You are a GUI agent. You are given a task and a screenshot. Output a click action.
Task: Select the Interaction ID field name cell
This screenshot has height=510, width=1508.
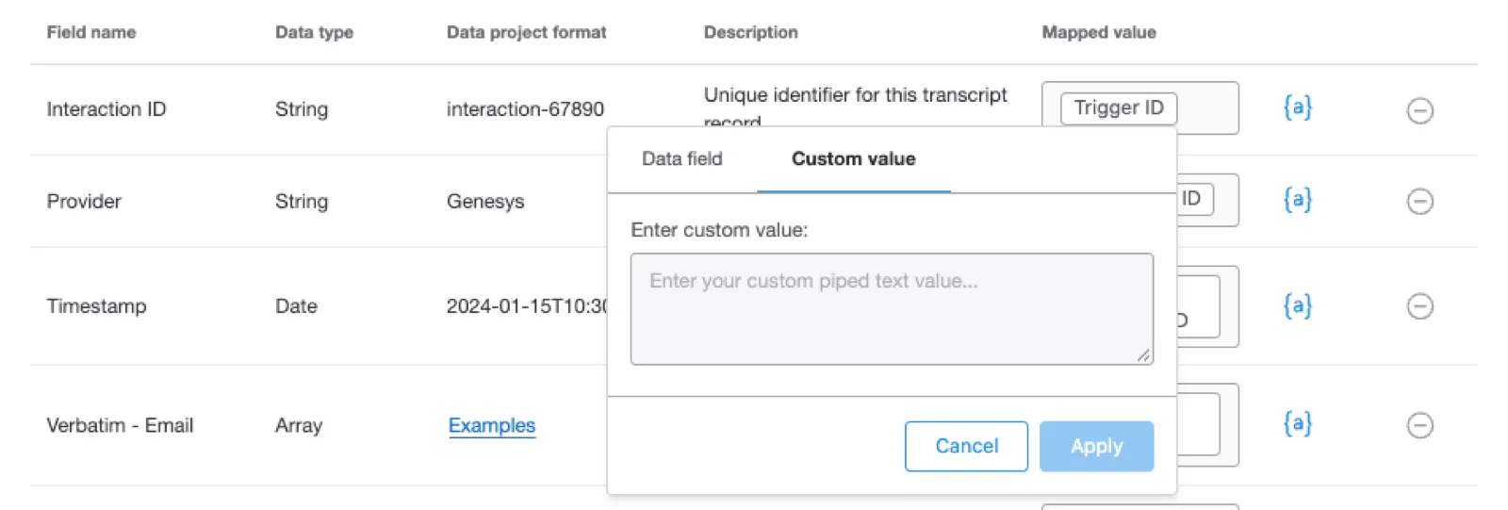pyautogui.click(x=107, y=109)
